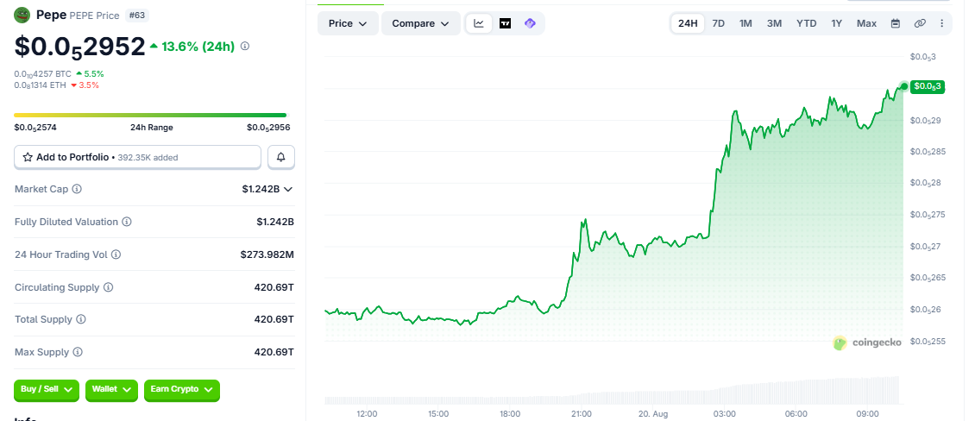Click the current price marker dot on chart
This screenshot has height=421, width=975.
point(903,85)
